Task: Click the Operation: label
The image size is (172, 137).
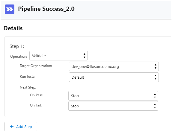Action: pos(19,57)
